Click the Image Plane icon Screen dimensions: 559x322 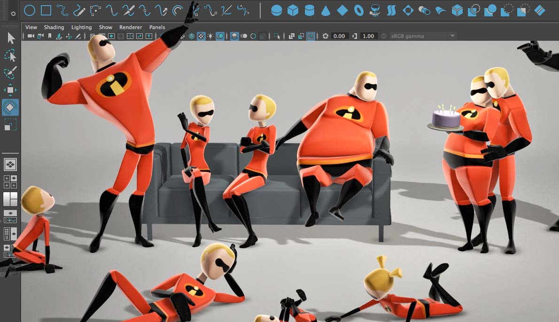click(x=59, y=36)
